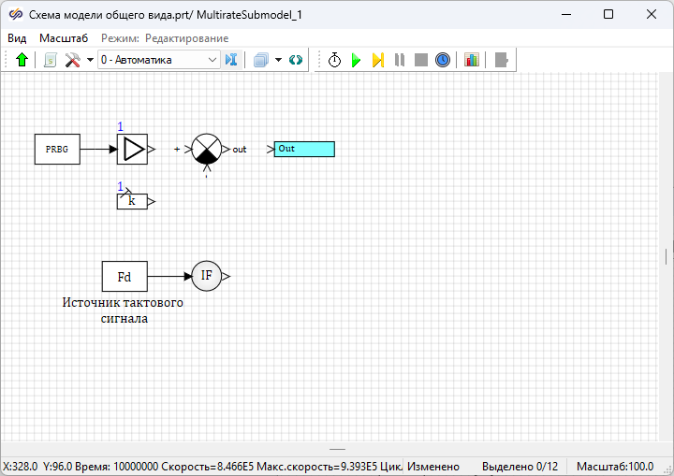
Task: Toggle the blue clock real-time icon
Action: 443,60
